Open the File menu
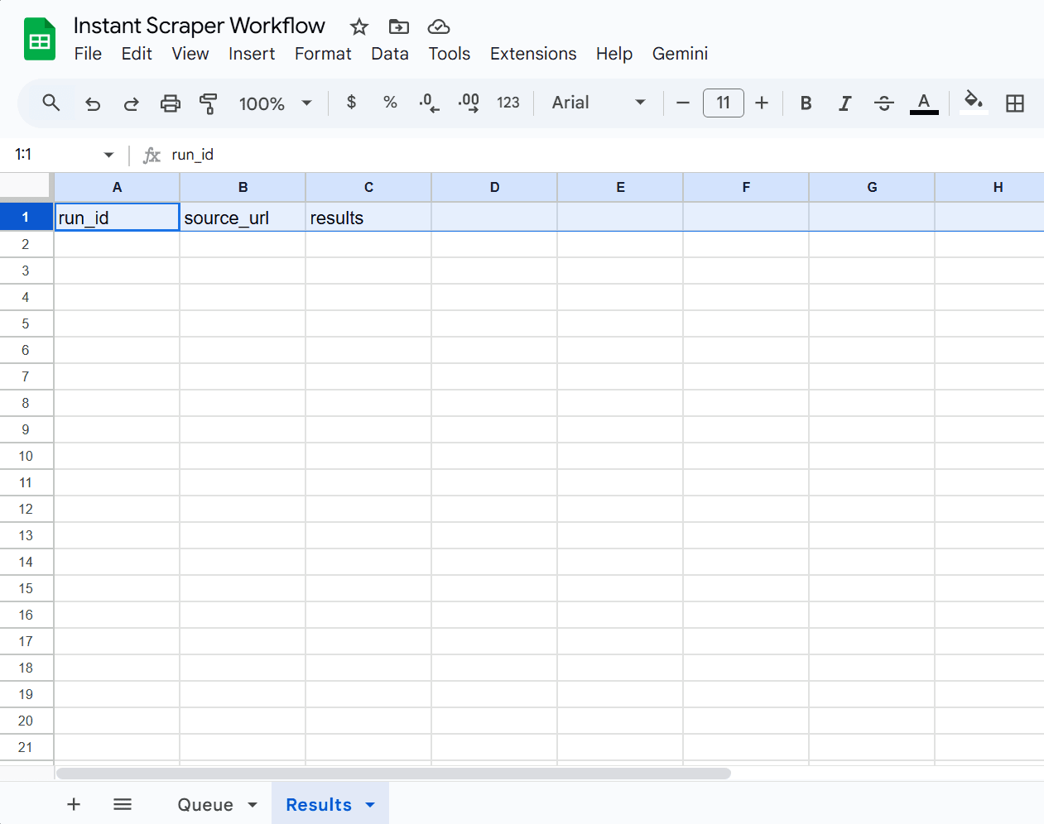The width and height of the screenshot is (1044, 824). click(88, 54)
